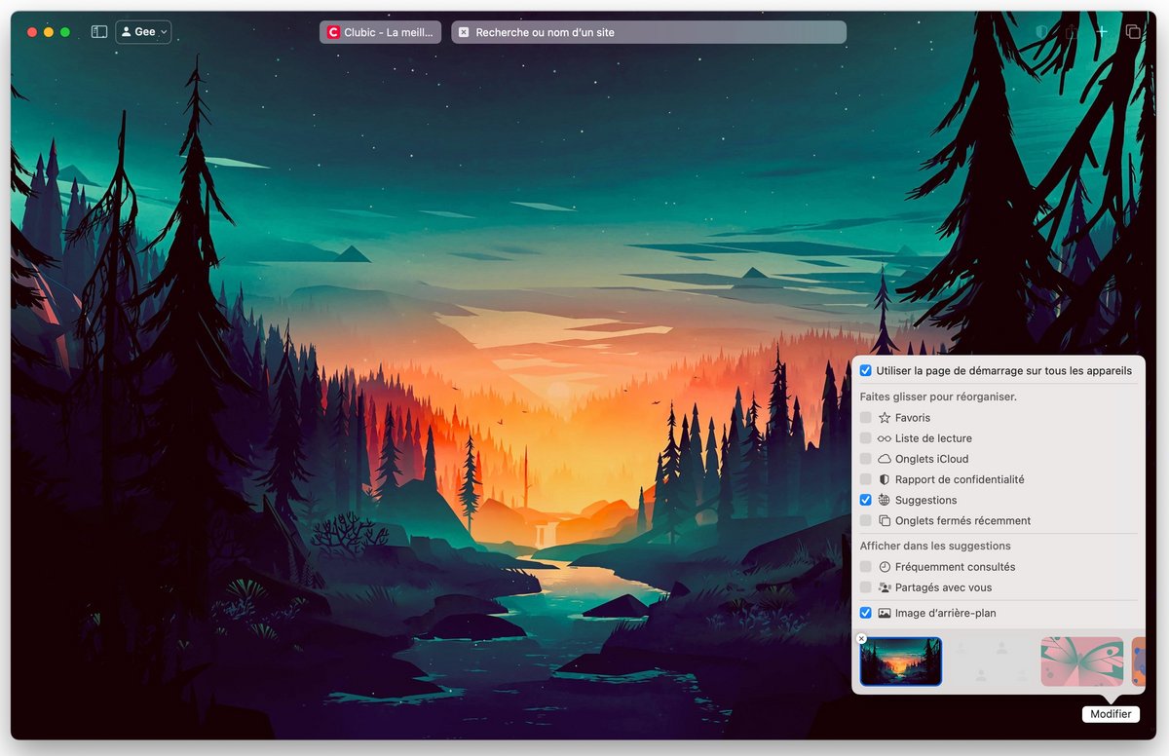Open the privacy report shield in toolbar

[x=1041, y=32]
